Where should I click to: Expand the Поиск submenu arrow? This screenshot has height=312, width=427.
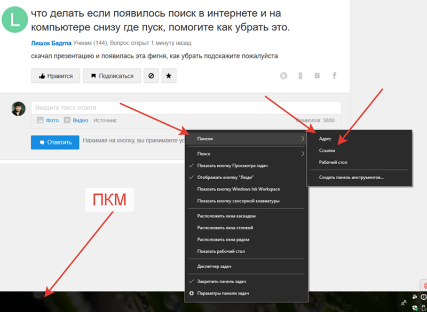[x=303, y=154]
